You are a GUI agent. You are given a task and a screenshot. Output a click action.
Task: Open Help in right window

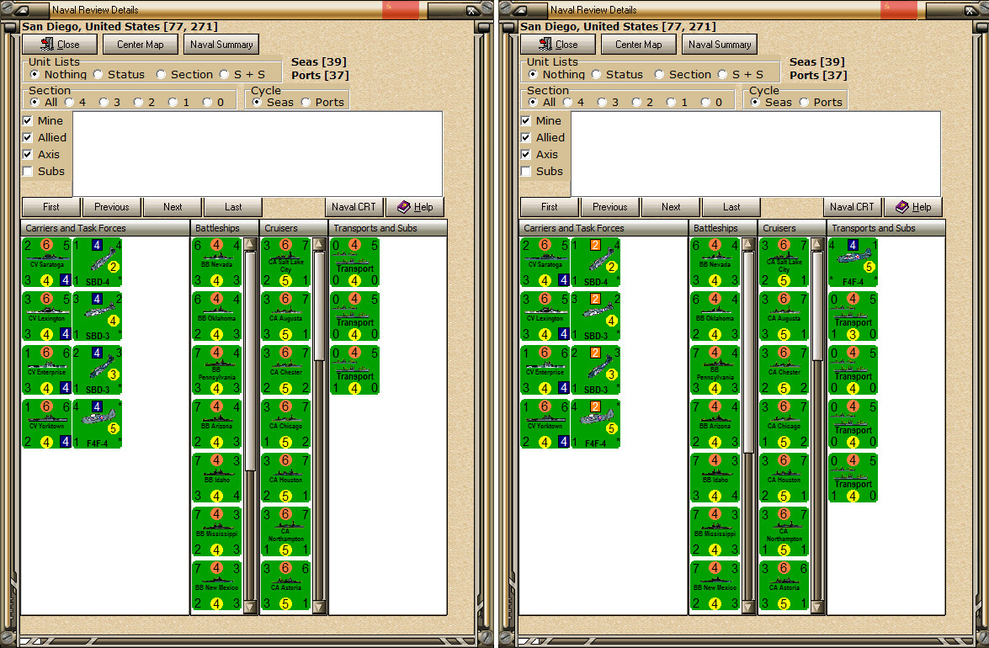(912, 207)
